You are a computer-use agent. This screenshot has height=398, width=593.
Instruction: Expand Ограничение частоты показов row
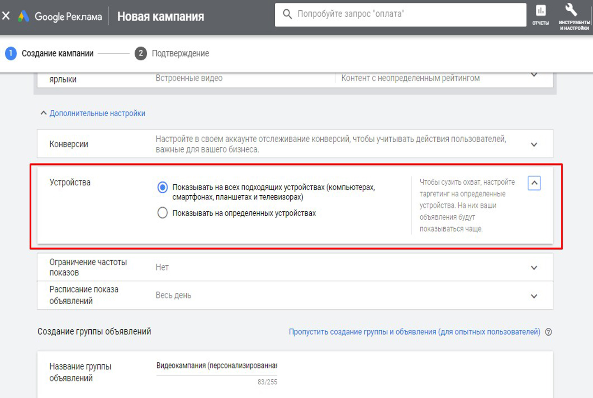click(534, 268)
